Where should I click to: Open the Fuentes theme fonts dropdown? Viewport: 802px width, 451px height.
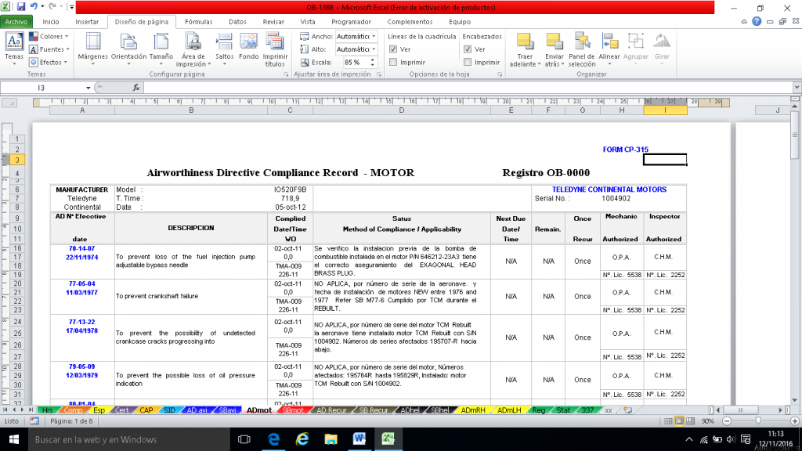(49, 49)
